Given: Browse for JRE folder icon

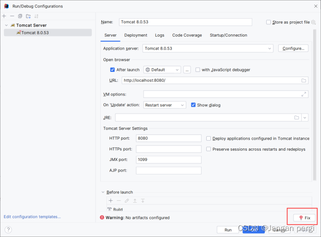Looking at the screenshot, I should pos(297,117).
